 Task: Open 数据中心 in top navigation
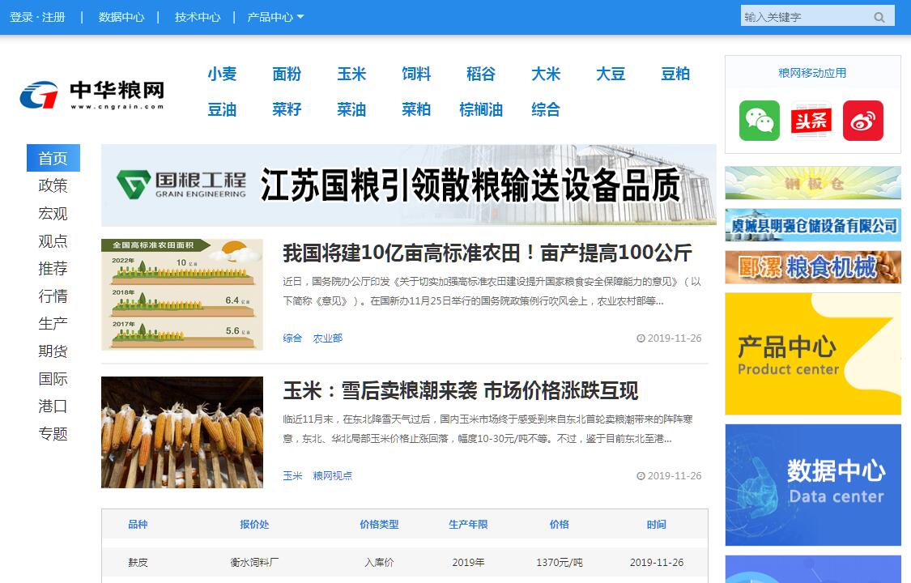click(121, 17)
